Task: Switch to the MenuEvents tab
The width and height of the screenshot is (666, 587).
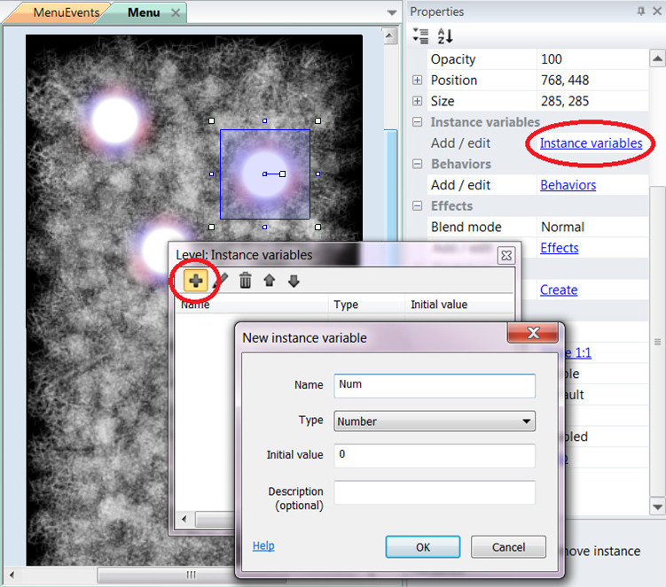Action: [x=62, y=12]
